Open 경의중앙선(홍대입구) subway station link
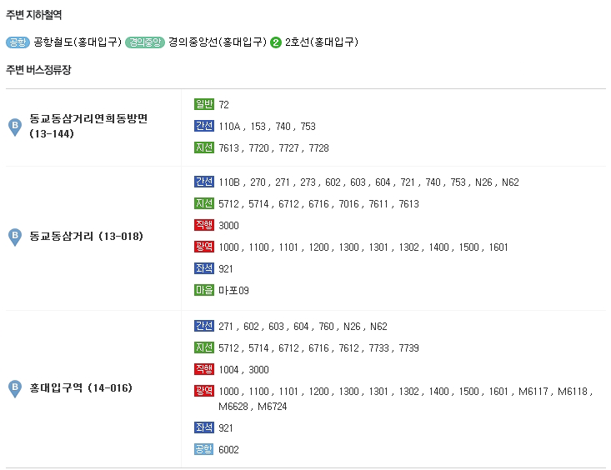 (217, 42)
